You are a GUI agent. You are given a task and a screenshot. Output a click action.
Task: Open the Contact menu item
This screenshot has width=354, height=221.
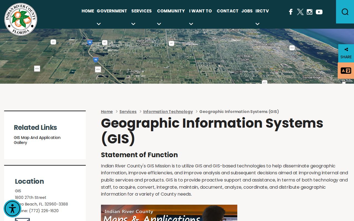228,11
